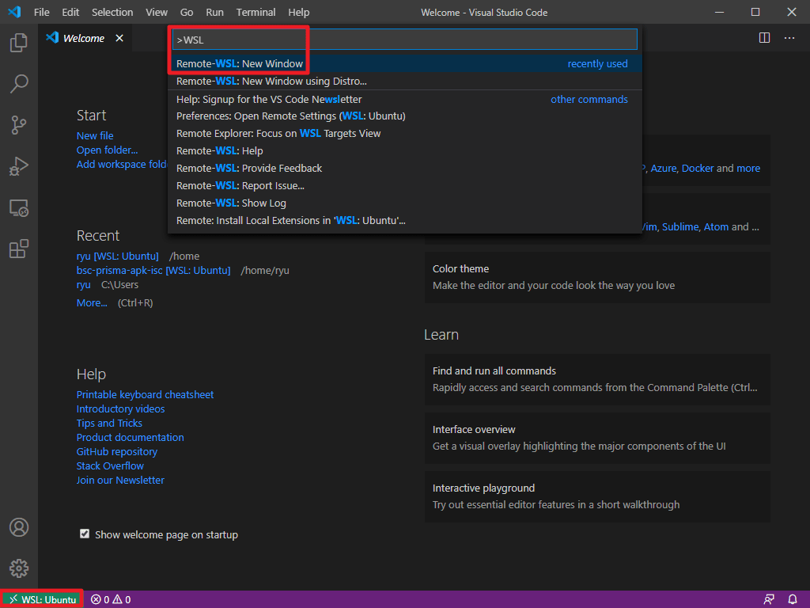The image size is (810, 608).
Task: Open the Source Control view icon
Action: click(19, 125)
